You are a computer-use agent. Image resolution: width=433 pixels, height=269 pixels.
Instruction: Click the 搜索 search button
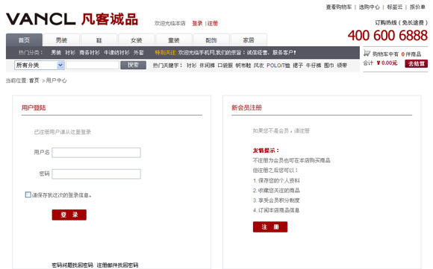pyautogui.click(x=133, y=65)
